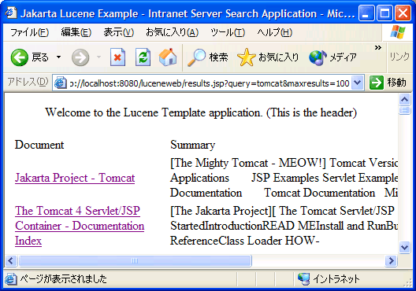Screen dimensions: 416x291
Task: Click the Document column header text
Action: (x=39, y=145)
